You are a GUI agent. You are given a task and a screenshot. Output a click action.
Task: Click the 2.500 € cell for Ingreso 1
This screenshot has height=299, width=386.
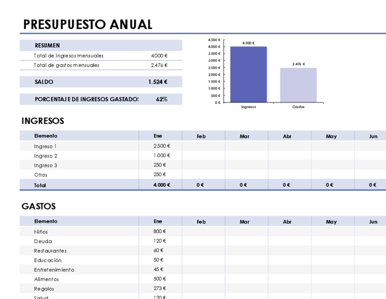click(x=162, y=146)
